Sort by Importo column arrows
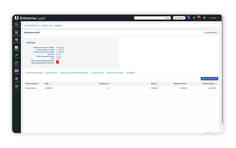Screen dimensions: 236x148 click(158, 84)
